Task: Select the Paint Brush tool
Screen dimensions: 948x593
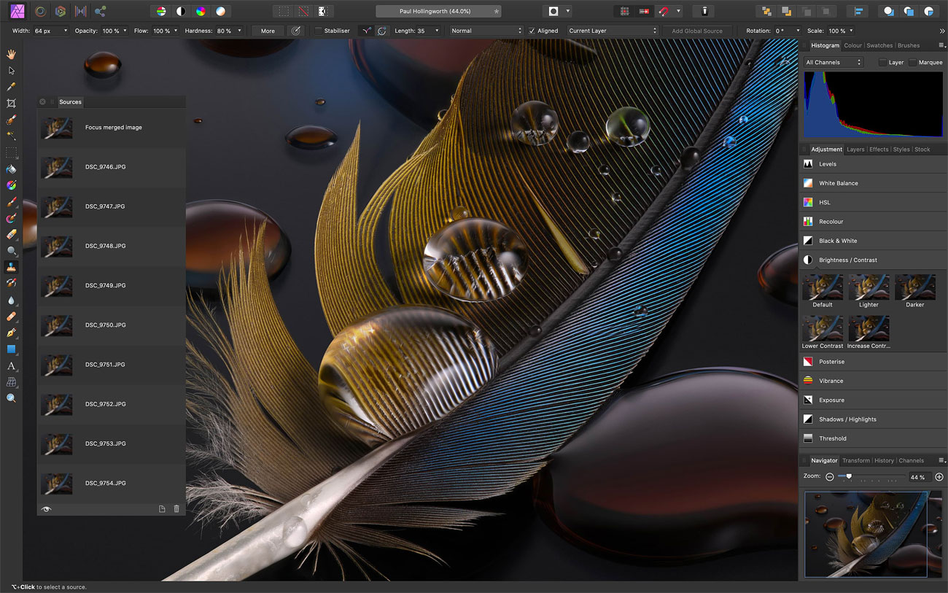Action: coord(11,201)
